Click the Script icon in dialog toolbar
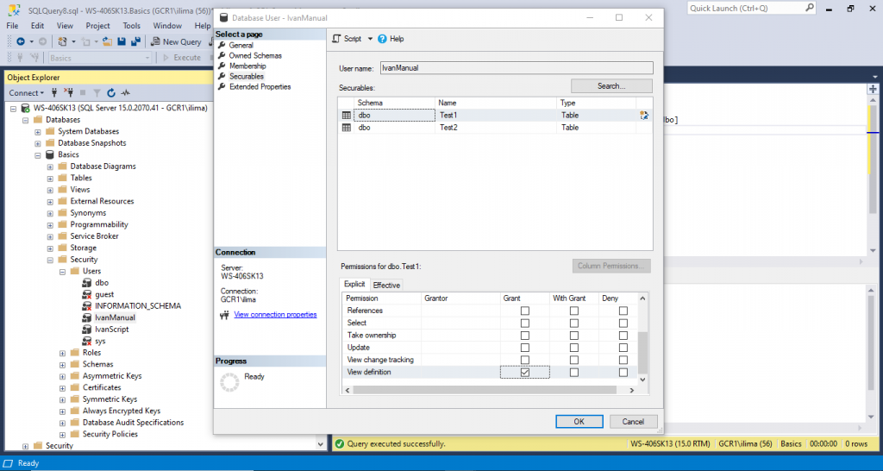 click(x=337, y=39)
